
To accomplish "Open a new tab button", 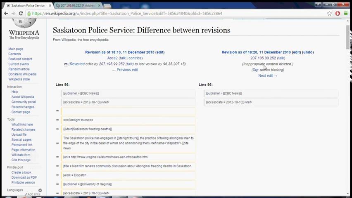I will click(107, 6).
